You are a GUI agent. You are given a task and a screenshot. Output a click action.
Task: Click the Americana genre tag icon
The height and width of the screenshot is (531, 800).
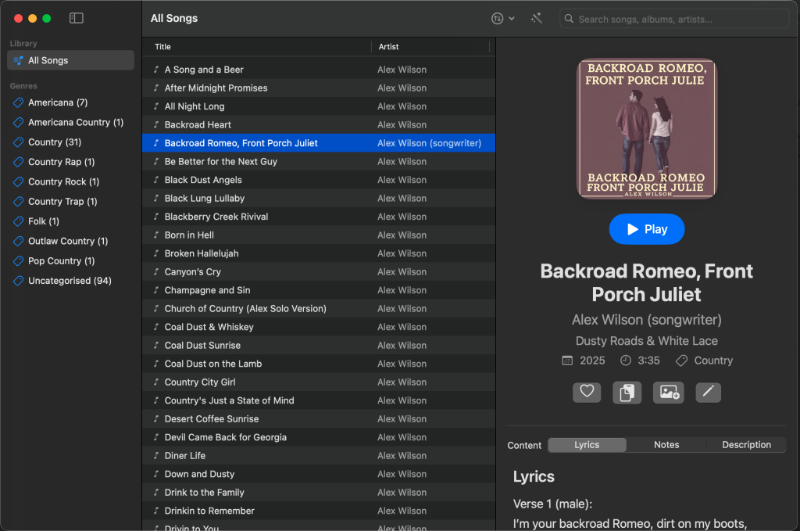[x=19, y=102]
